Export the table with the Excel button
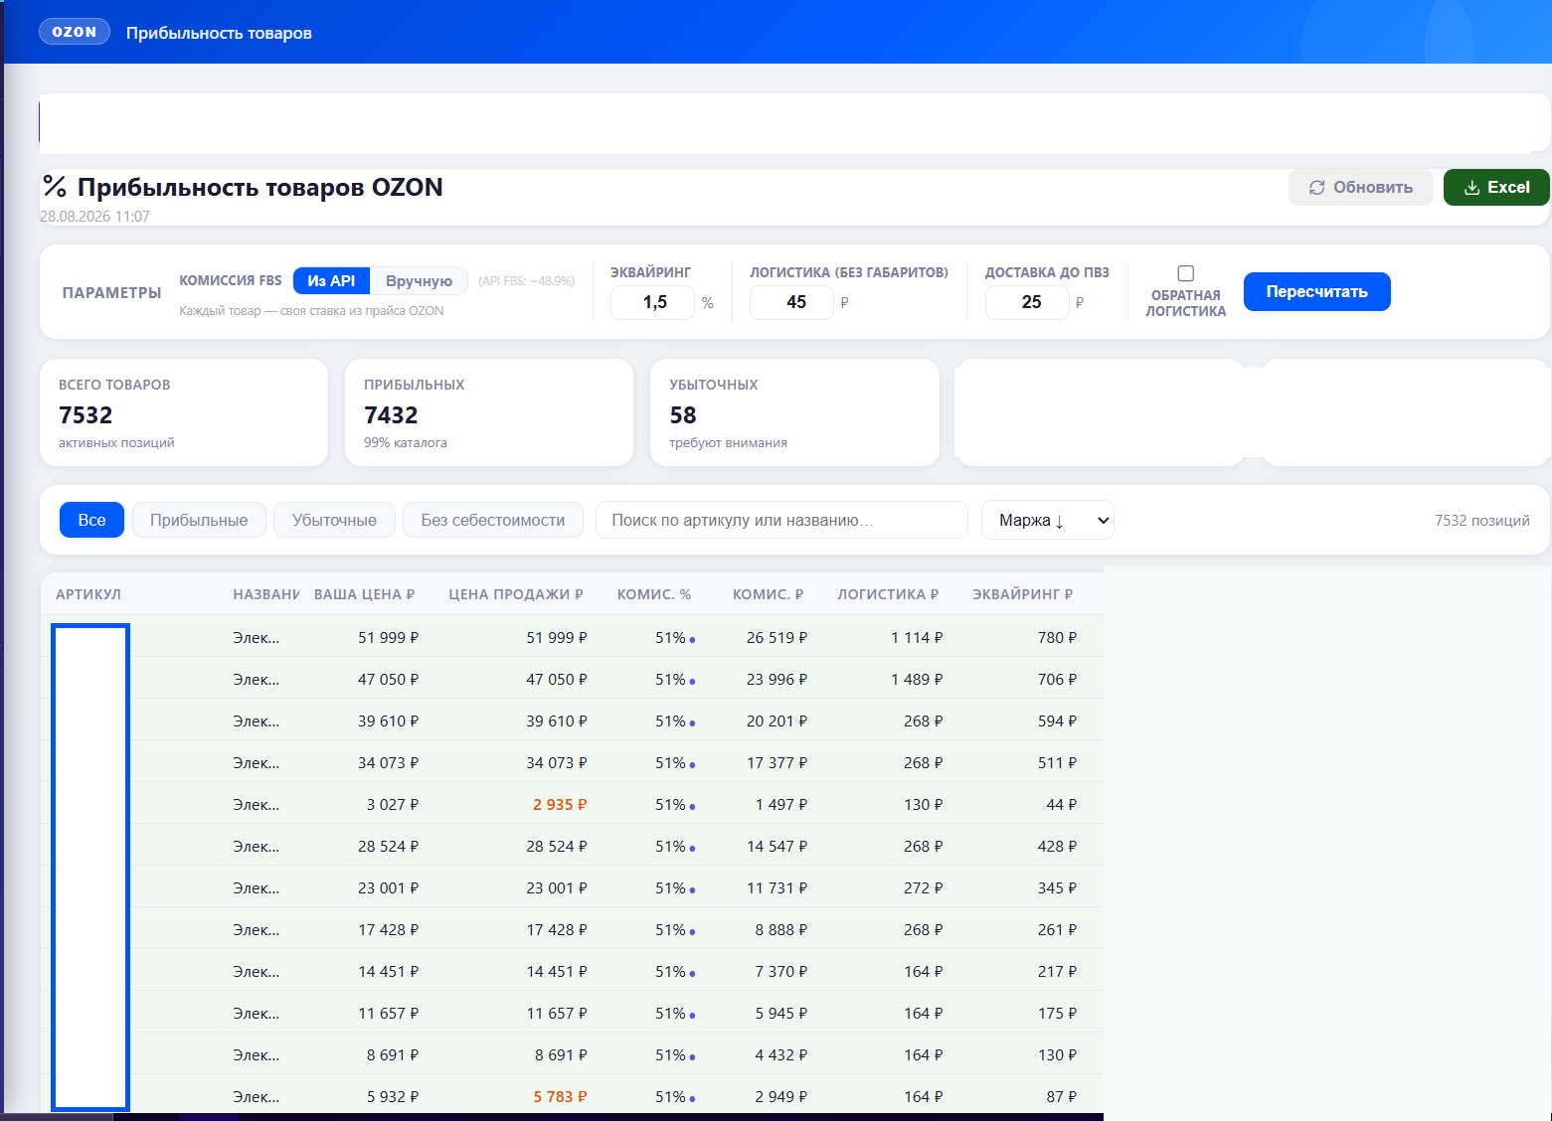Screen dimensions: 1552x1121 point(1496,187)
